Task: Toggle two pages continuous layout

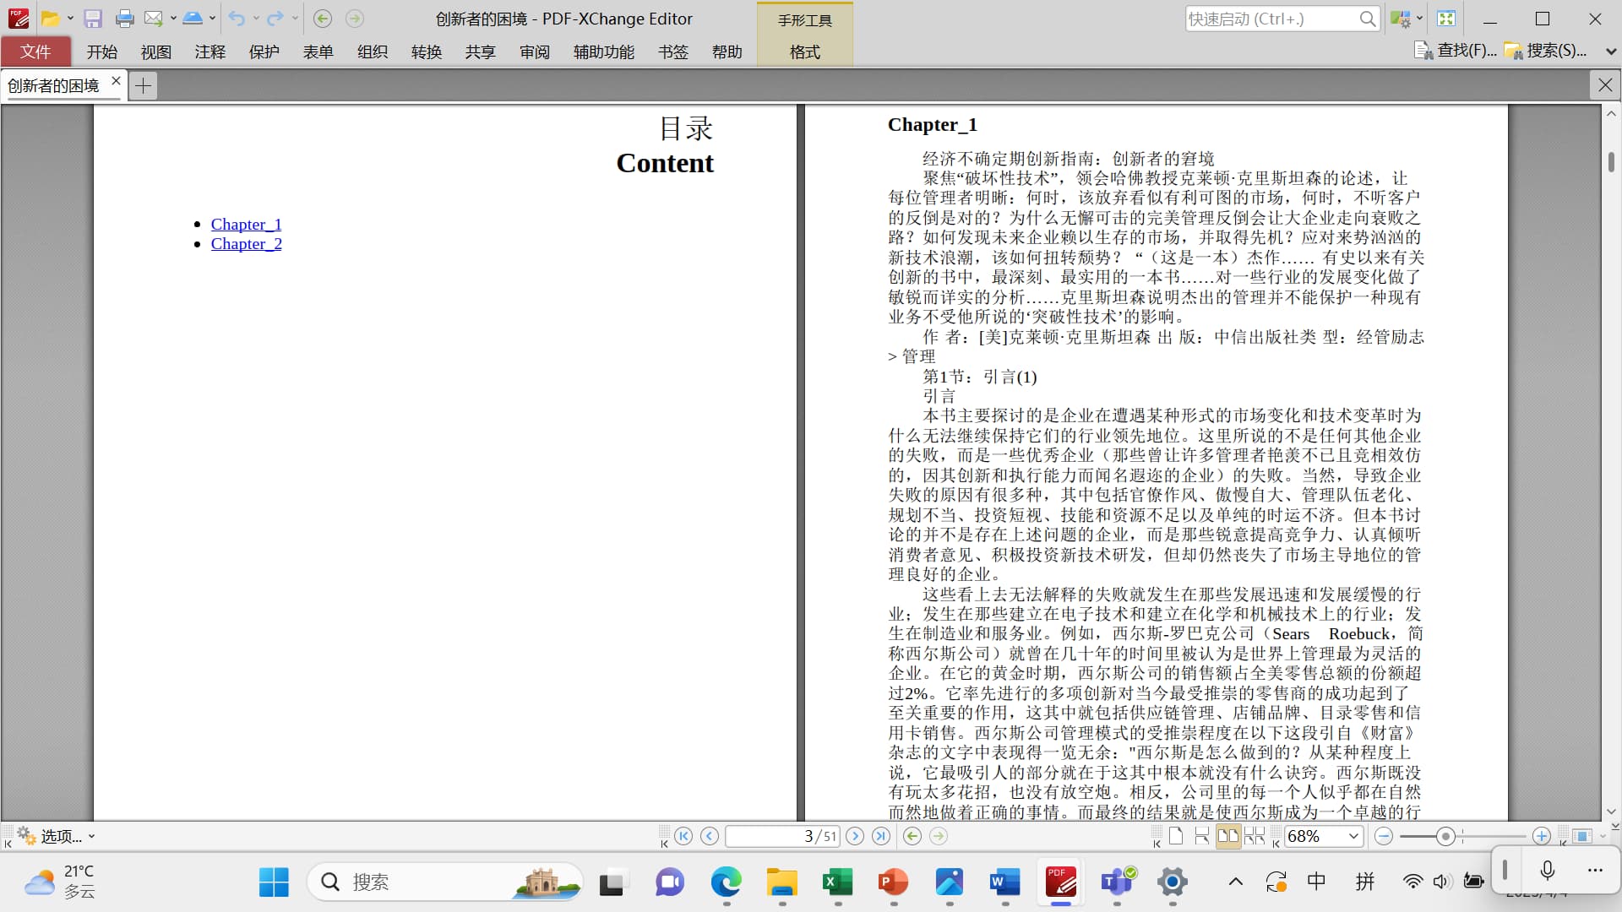Action: pyautogui.click(x=1255, y=836)
